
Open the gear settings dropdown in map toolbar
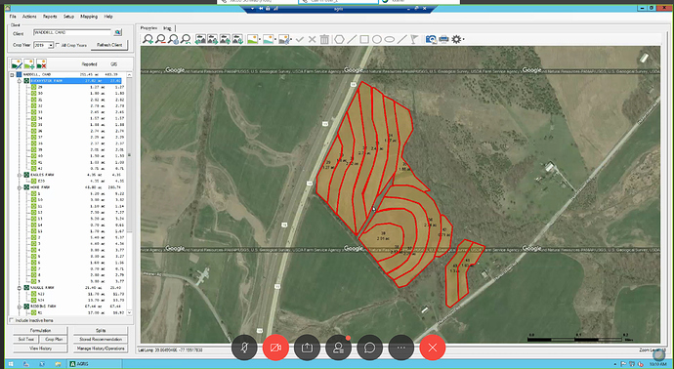pyautogui.click(x=457, y=39)
